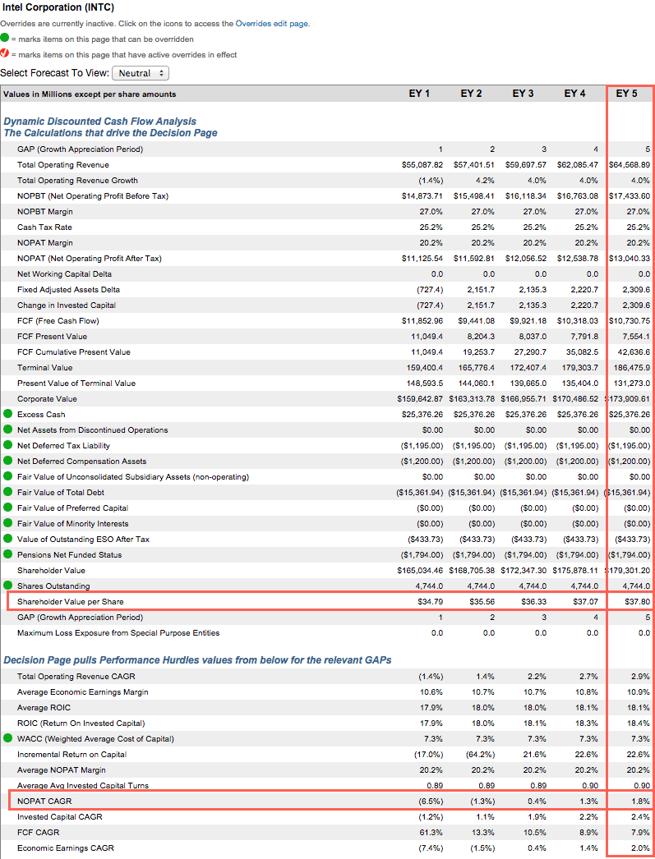Click green override icon beside Excess Cash
This screenshot has height=859, width=655.
(x=7, y=414)
